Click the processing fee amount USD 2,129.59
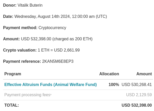Image resolution: width=154 pixels, height=111 pixels. [139, 95]
